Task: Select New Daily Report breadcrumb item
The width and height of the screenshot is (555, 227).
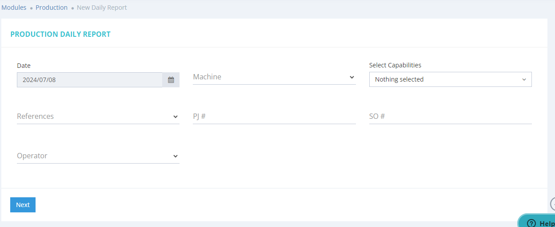Action: 102,8
